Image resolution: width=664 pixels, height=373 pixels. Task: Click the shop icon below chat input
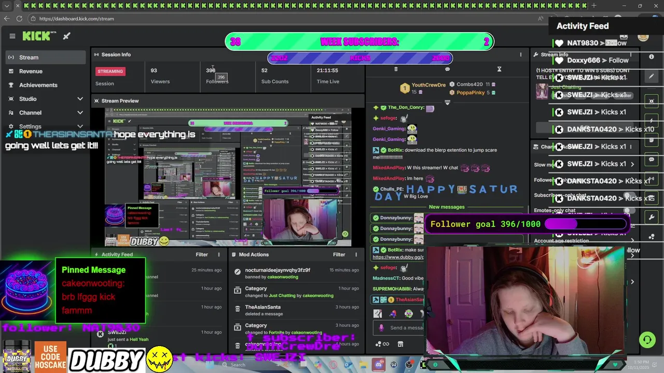[x=400, y=344]
